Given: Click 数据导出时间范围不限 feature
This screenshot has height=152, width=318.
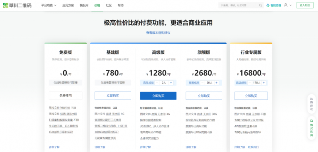Looking at the screenshot, I should pos(199,133).
